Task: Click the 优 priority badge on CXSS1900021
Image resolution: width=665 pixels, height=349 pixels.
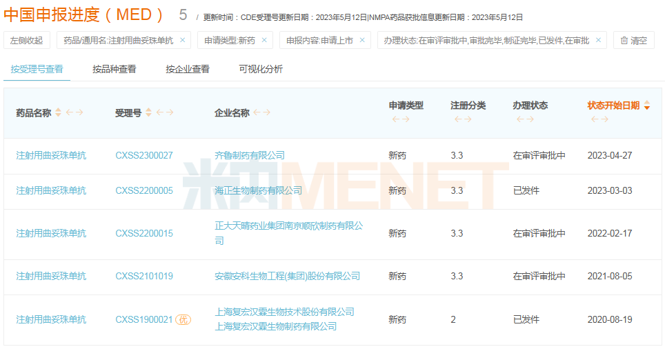Action: coord(183,319)
